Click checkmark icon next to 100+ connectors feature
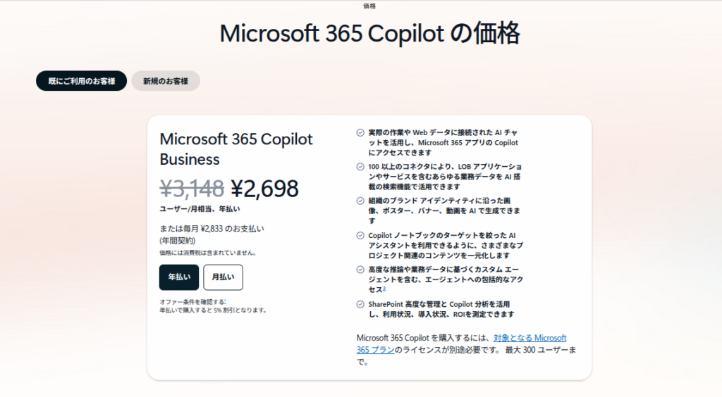 pyautogui.click(x=360, y=167)
